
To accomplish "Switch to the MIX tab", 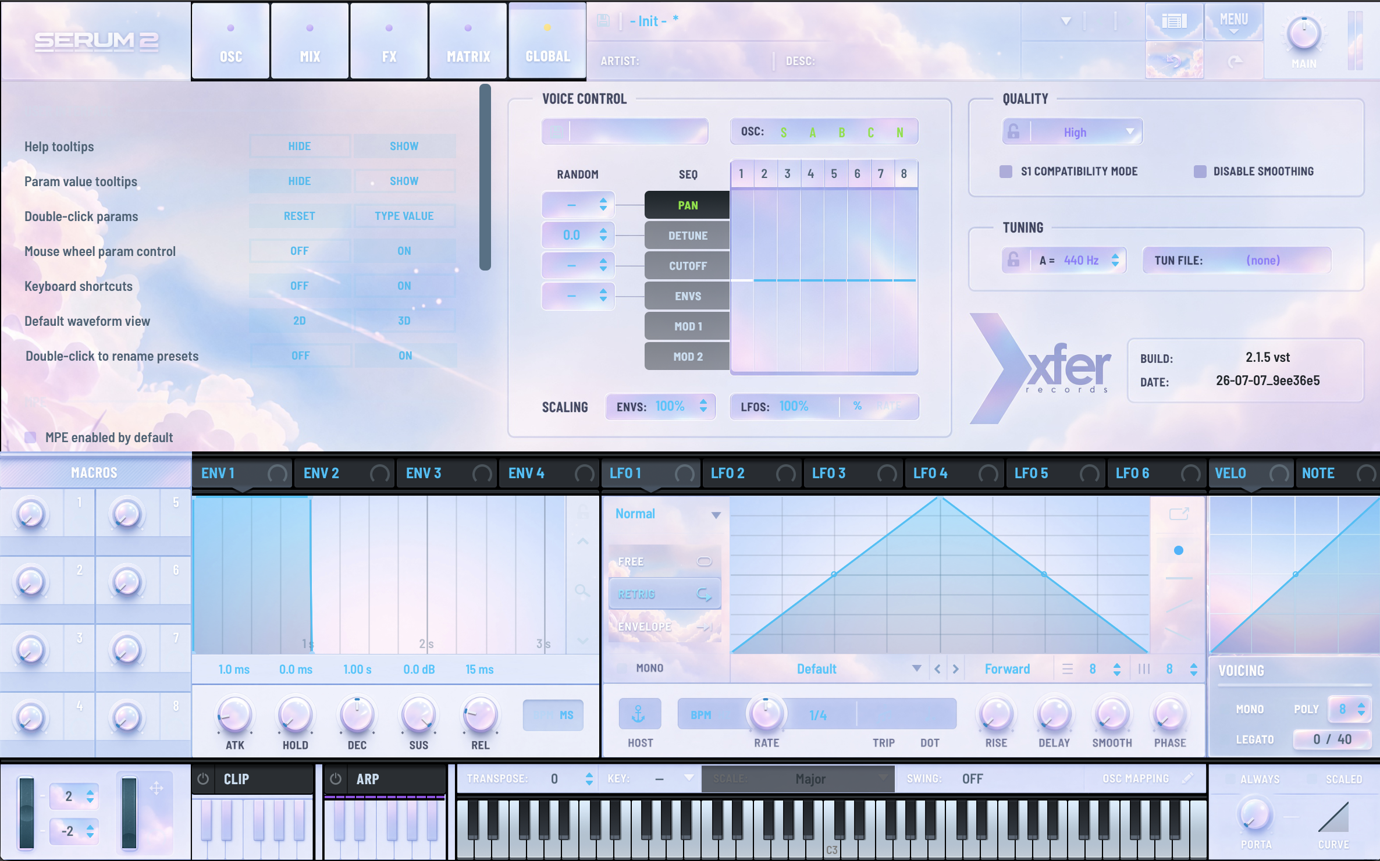I will 310,40.
